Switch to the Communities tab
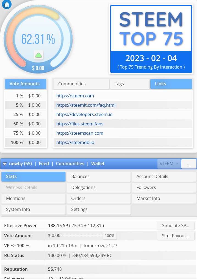Screen dimensions: 197x279 pyautogui.click(x=81, y=84)
